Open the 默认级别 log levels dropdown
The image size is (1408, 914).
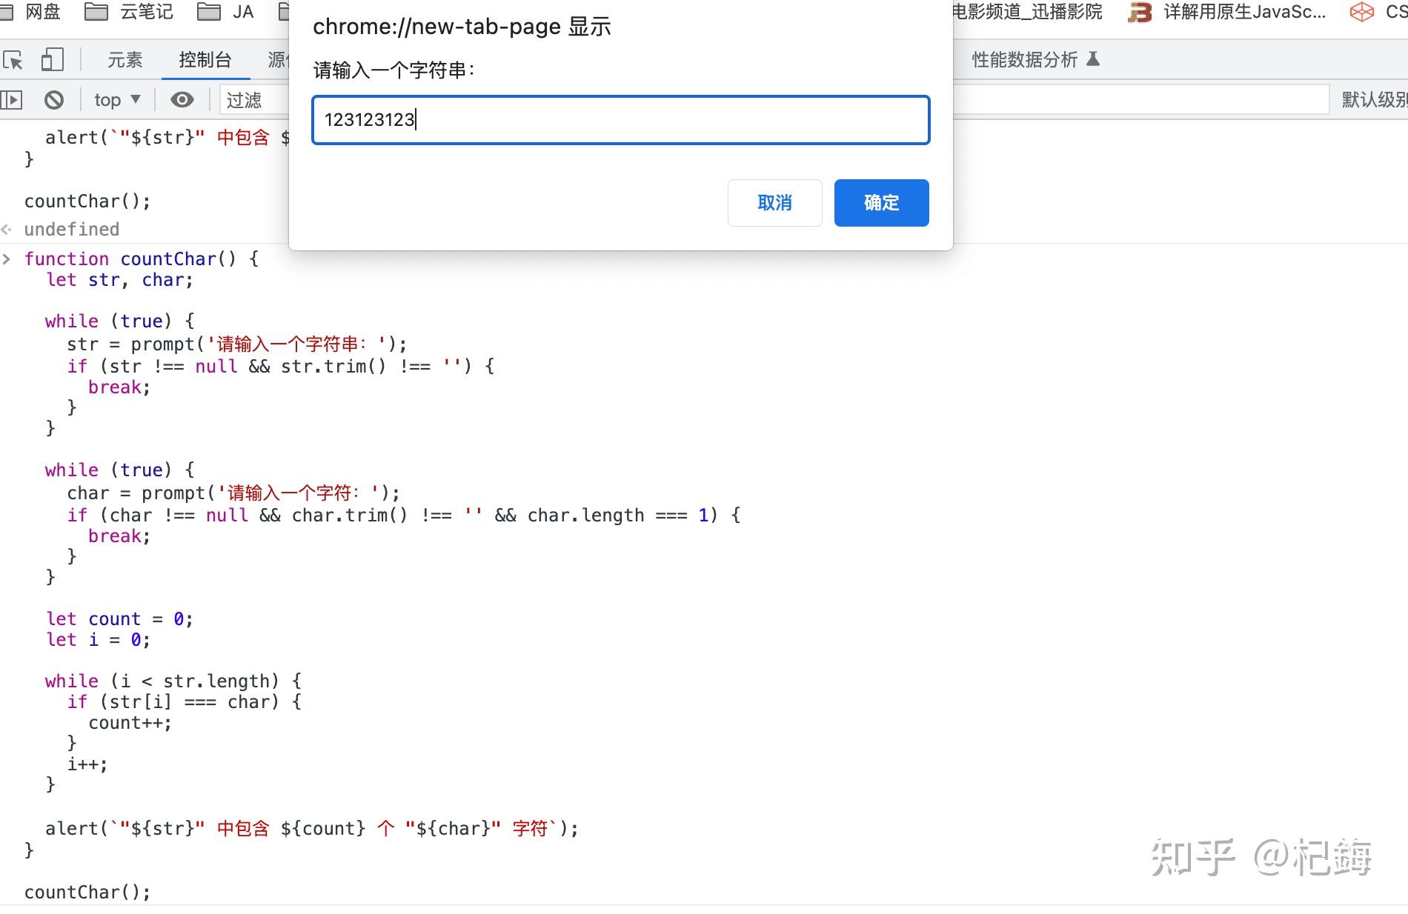tap(1375, 99)
